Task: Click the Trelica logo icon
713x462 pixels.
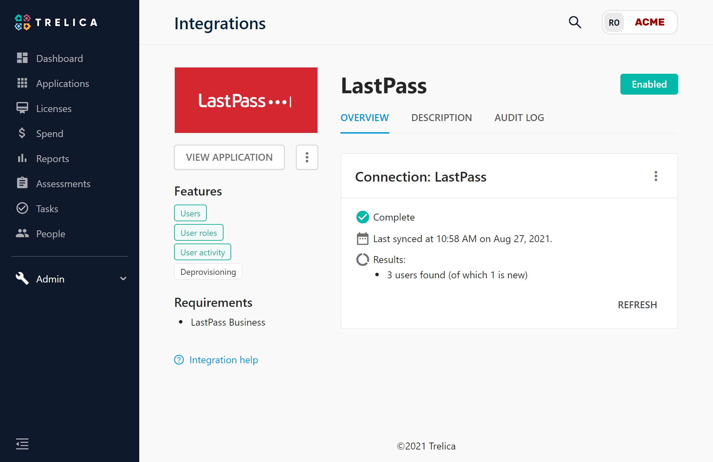Action: [23, 22]
